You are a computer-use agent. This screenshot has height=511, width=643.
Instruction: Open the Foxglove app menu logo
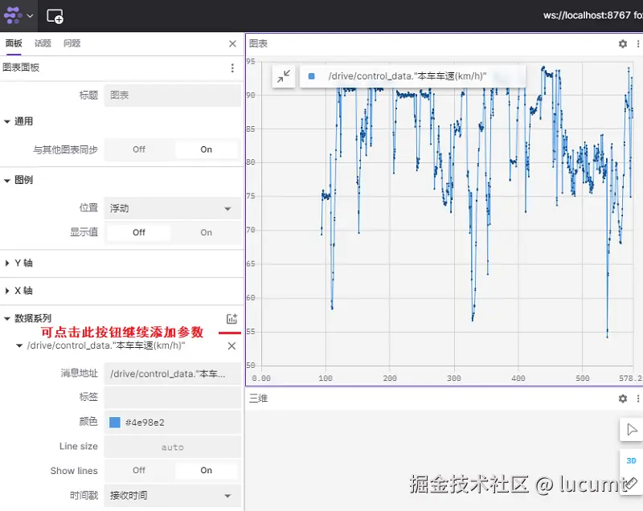pyautogui.click(x=12, y=15)
